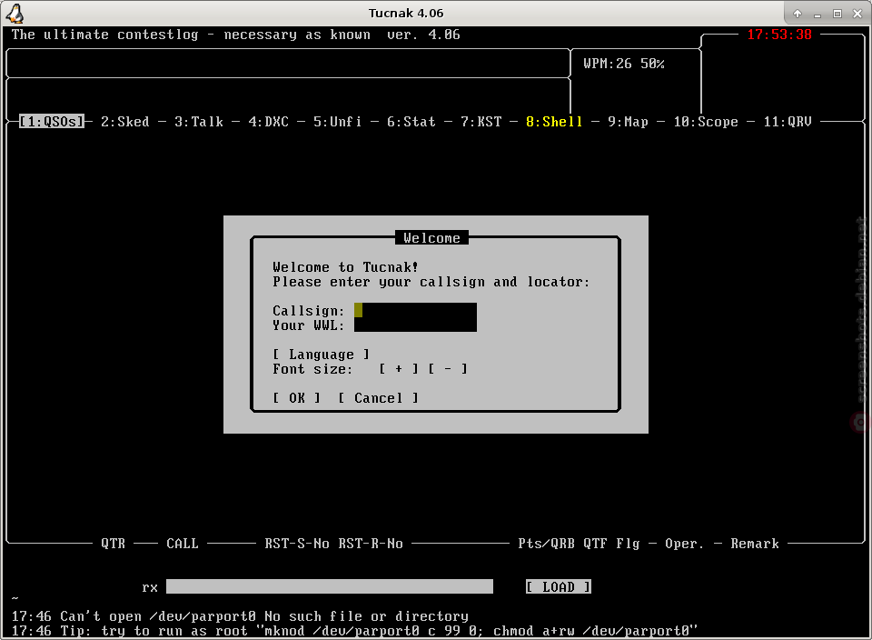The width and height of the screenshot is (872, 640).
Task: Click the LOAD button
Action: [559, 586]
